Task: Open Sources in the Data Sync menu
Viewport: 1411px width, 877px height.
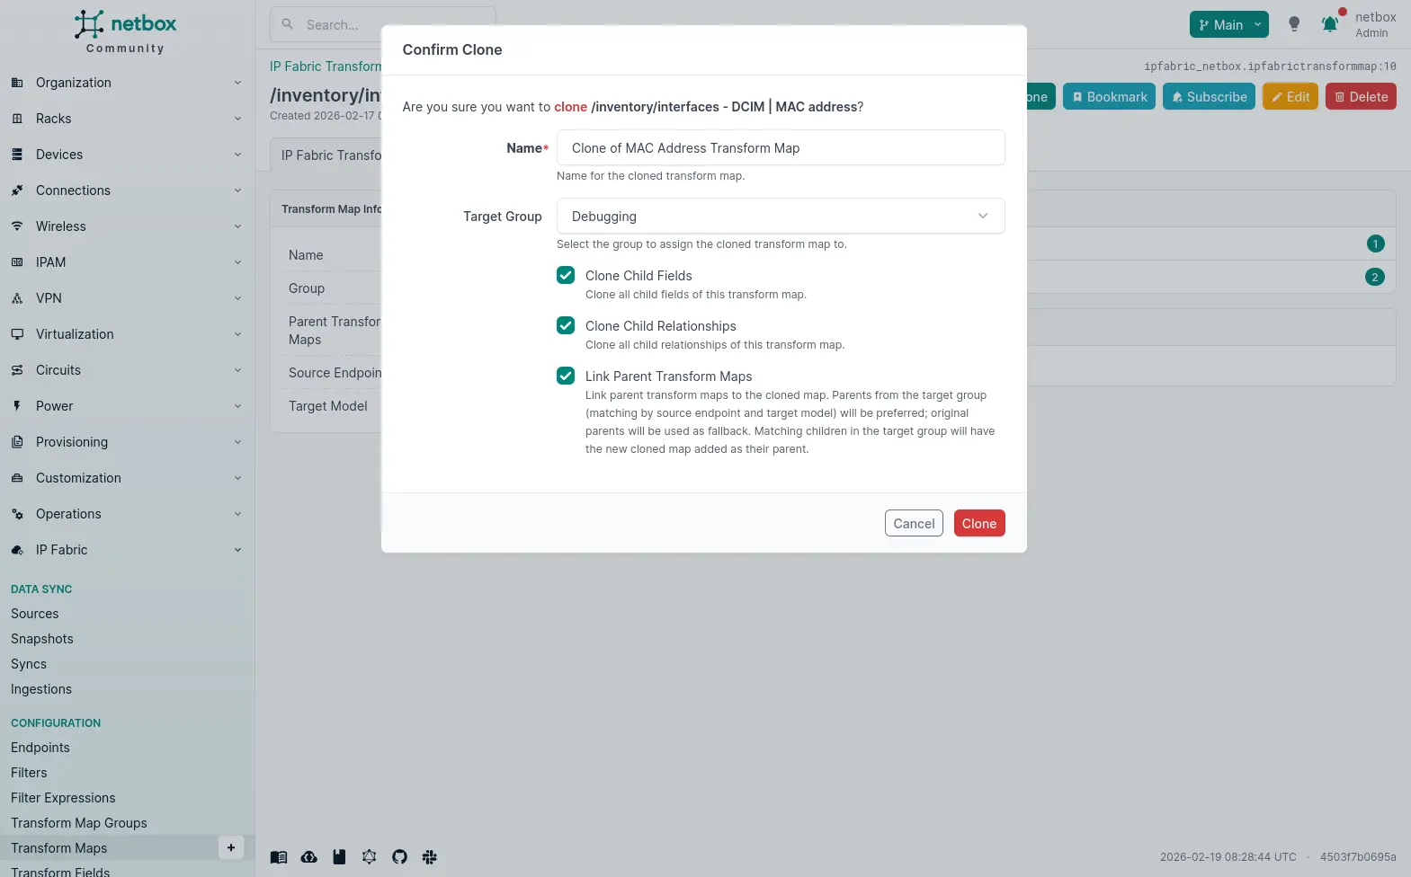Action: 35,614
